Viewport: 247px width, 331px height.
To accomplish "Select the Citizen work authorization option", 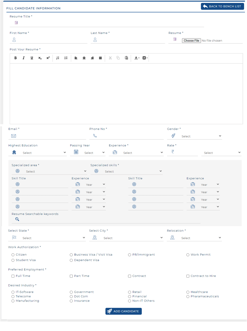I will coord(13,255).
